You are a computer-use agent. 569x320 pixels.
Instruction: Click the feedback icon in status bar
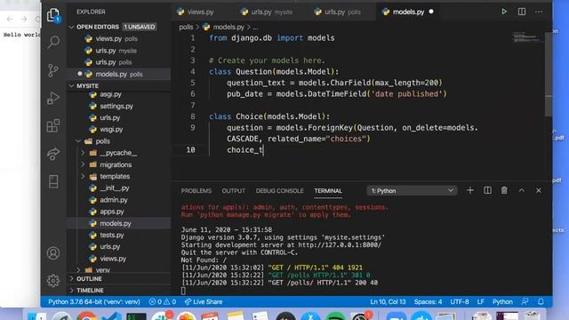click(x=525, y=302)
